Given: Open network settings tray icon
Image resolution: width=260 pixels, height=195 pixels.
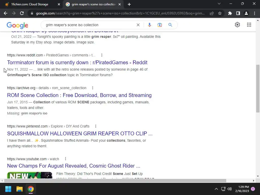Looking at the screenshot, I should pyautogui.click(x=223, y=189).
